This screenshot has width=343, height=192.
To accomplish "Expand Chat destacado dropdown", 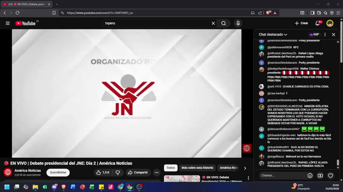I will click(273, 34).
